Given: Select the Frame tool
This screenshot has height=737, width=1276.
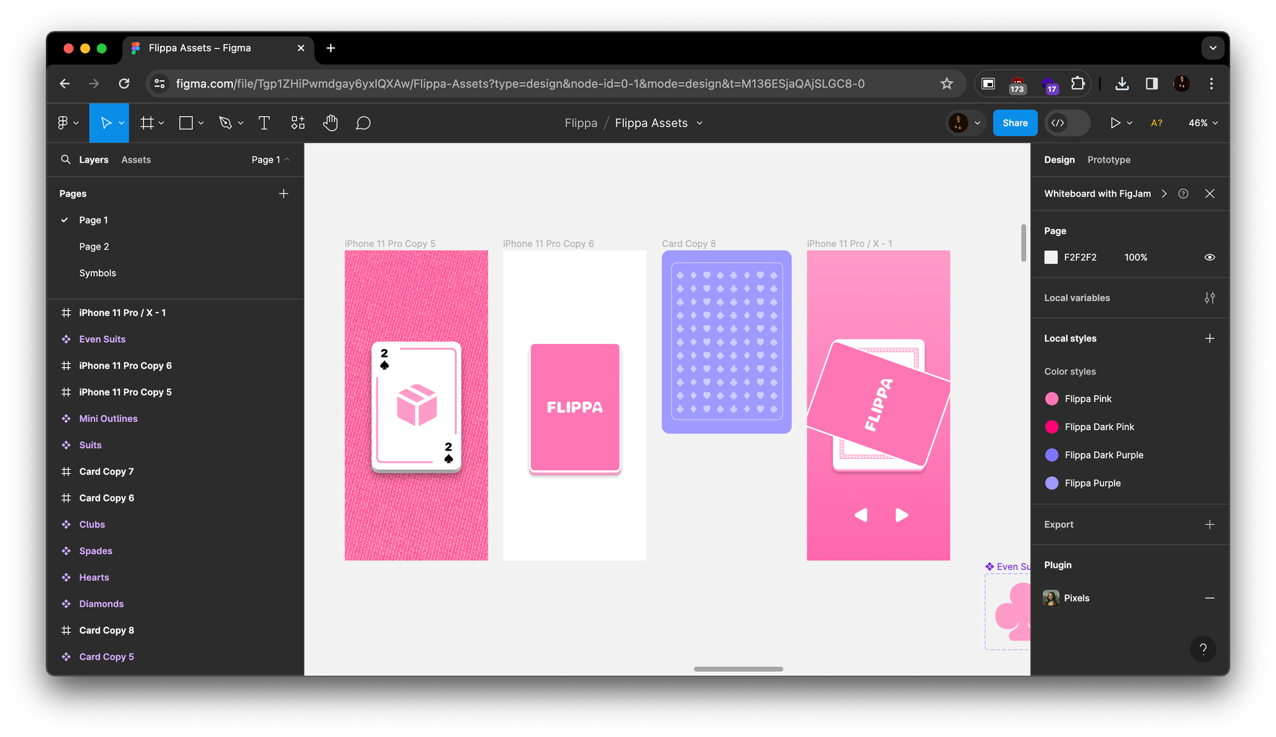Looking at the screenshot, I should point(147,123).
